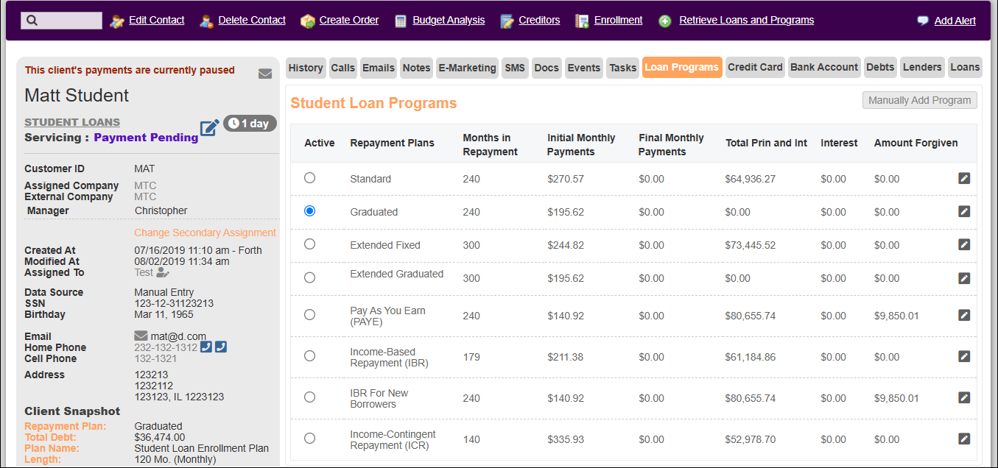This screenshot has width=998, height=468.
Task: Open the Debts tab
Action: click(x=880, y=67)
